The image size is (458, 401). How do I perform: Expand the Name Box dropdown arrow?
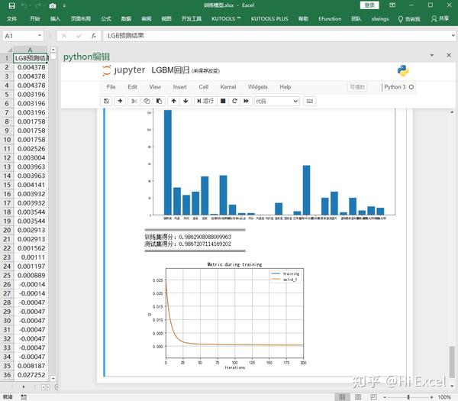[40, 36]
